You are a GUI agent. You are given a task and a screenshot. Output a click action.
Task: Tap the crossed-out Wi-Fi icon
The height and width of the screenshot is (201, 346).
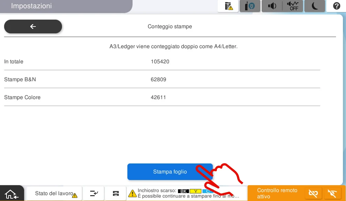pyautogui.click(x=332, y=193)
